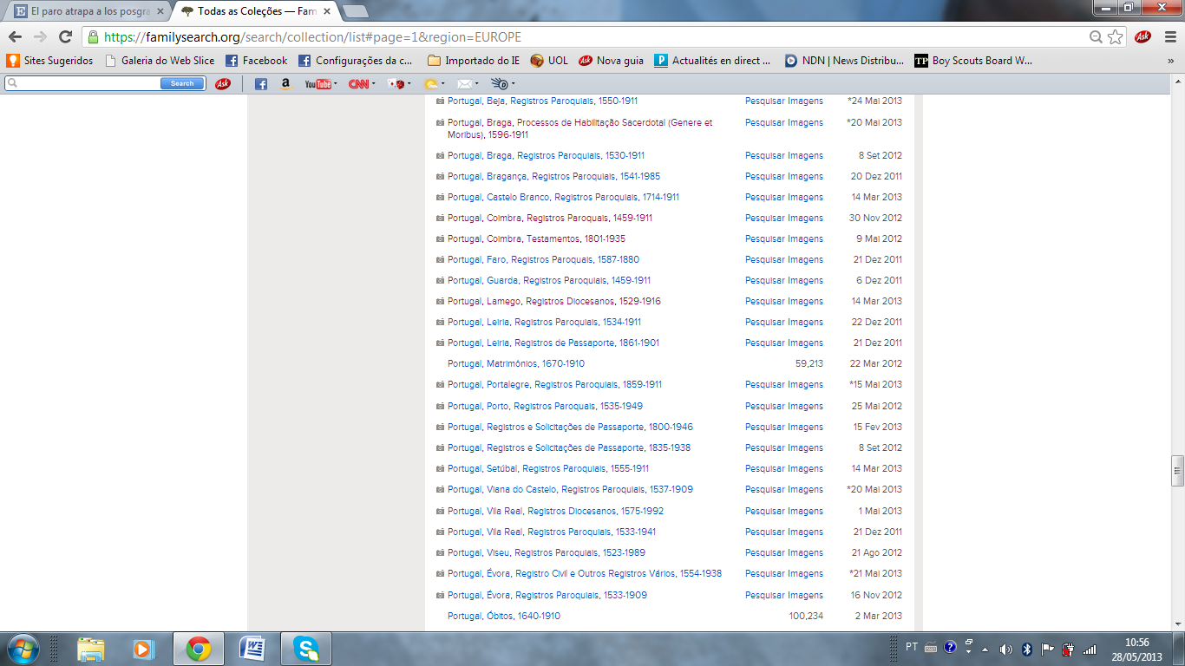Open the weather toolbar dropdown
The width and height of the screenshot is (1185, 666).
click(x=443, y=84)
